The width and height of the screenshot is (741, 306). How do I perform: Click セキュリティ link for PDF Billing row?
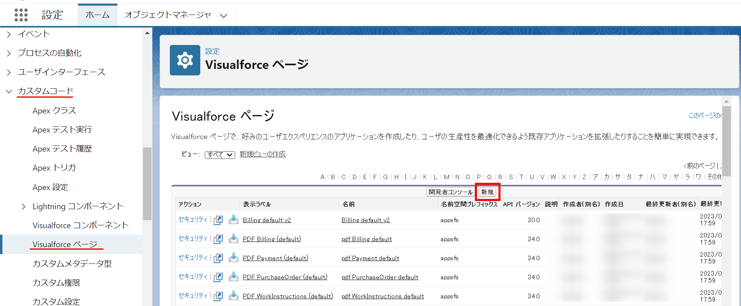[193, 238]
